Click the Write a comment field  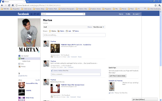click(76, 74)
